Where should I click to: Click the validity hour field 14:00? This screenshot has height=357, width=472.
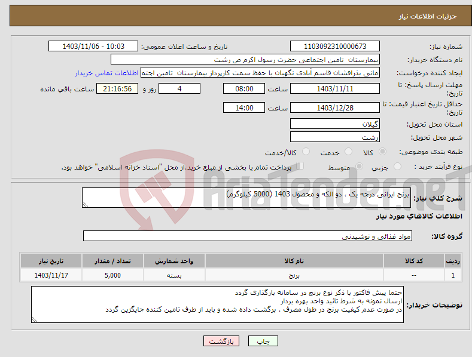(244, 107)
